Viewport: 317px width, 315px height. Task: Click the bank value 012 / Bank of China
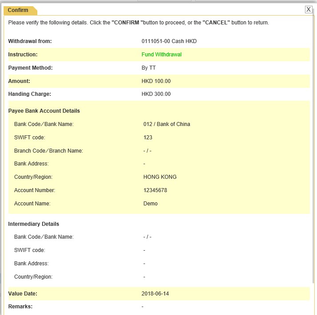(x=167, y=124)
